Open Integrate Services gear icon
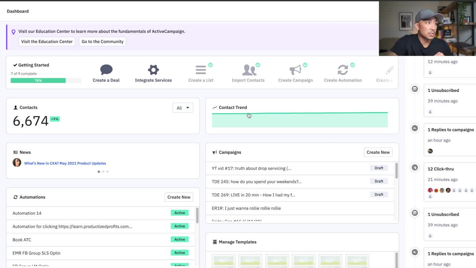 point(153,70)
